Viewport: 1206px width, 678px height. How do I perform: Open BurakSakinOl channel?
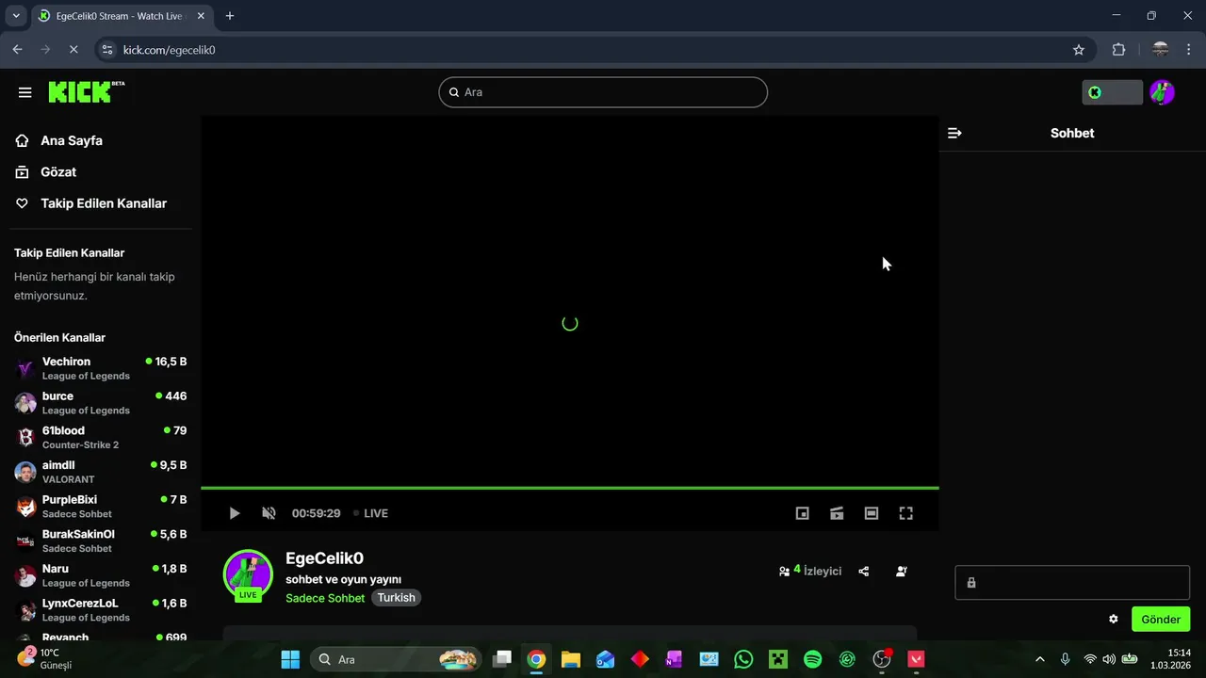click(x=101, y=541)
